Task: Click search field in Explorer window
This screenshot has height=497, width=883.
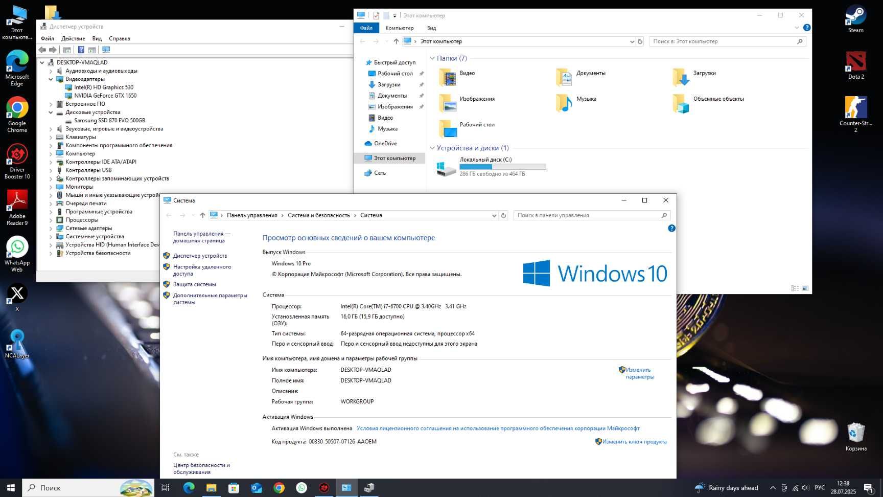Action: click(728, 41)
